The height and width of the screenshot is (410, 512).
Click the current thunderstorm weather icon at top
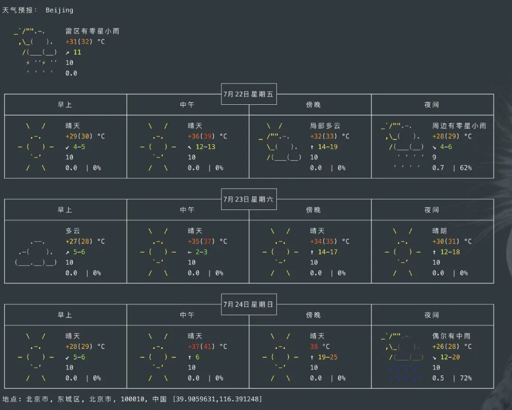click(x=37, y=52)
